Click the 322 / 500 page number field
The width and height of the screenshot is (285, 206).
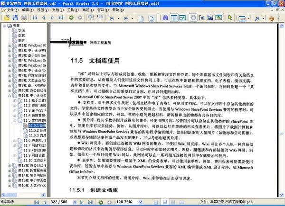click(61, 202)
